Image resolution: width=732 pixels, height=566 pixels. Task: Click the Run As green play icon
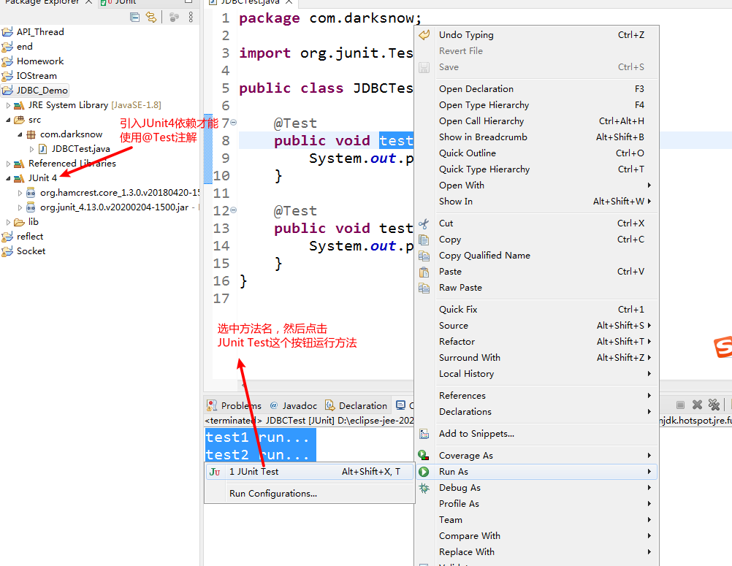(x=424, y=472)
